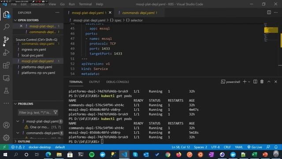This screenshot has width=282, height=159.
Task: Open errors and warnings count in status bar
Action: click(x=18, y=147)
